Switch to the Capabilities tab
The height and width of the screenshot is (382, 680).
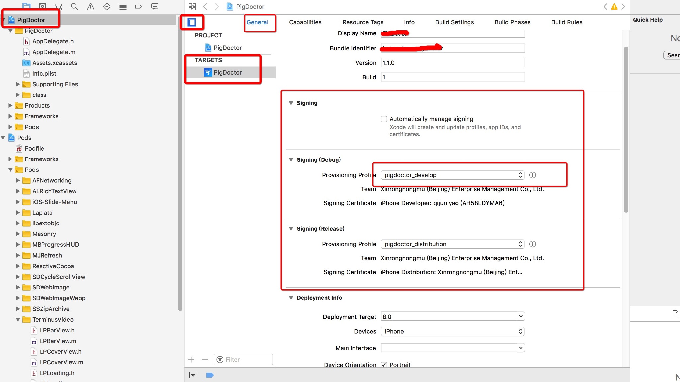click(x=305, y=22)
